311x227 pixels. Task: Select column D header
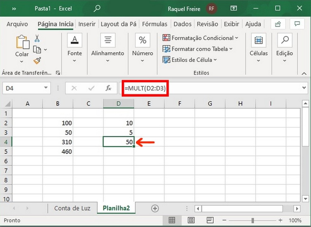tap(118, 104)
